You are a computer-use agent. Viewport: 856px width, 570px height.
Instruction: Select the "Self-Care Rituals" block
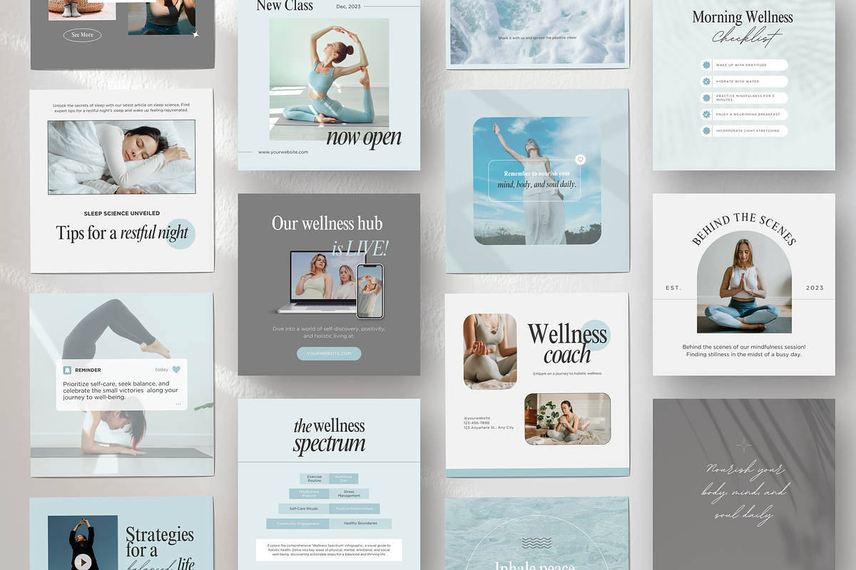pos(303,509)
